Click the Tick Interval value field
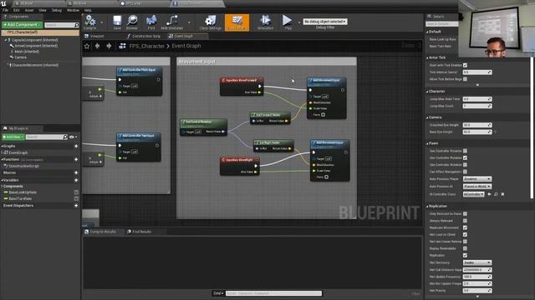535x300 pixels. tap(477, 72)
